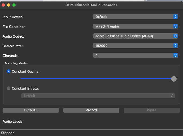Click the bitrate Default combo box
This screenshot has width=183, height=136.
98,96
